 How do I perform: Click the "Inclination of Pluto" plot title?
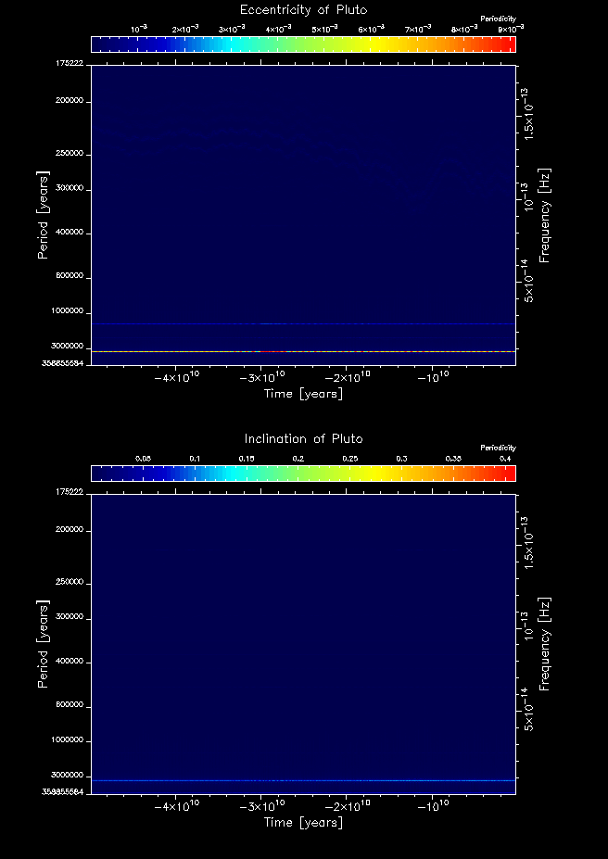pos(303,439)
